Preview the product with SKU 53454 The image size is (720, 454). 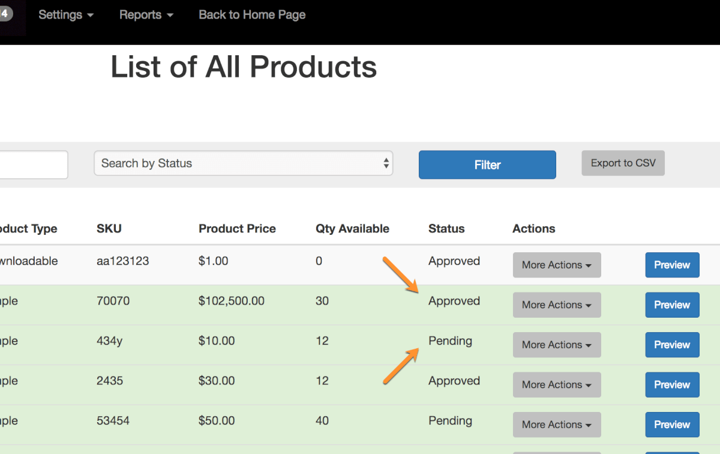click(x=672, y=425)
